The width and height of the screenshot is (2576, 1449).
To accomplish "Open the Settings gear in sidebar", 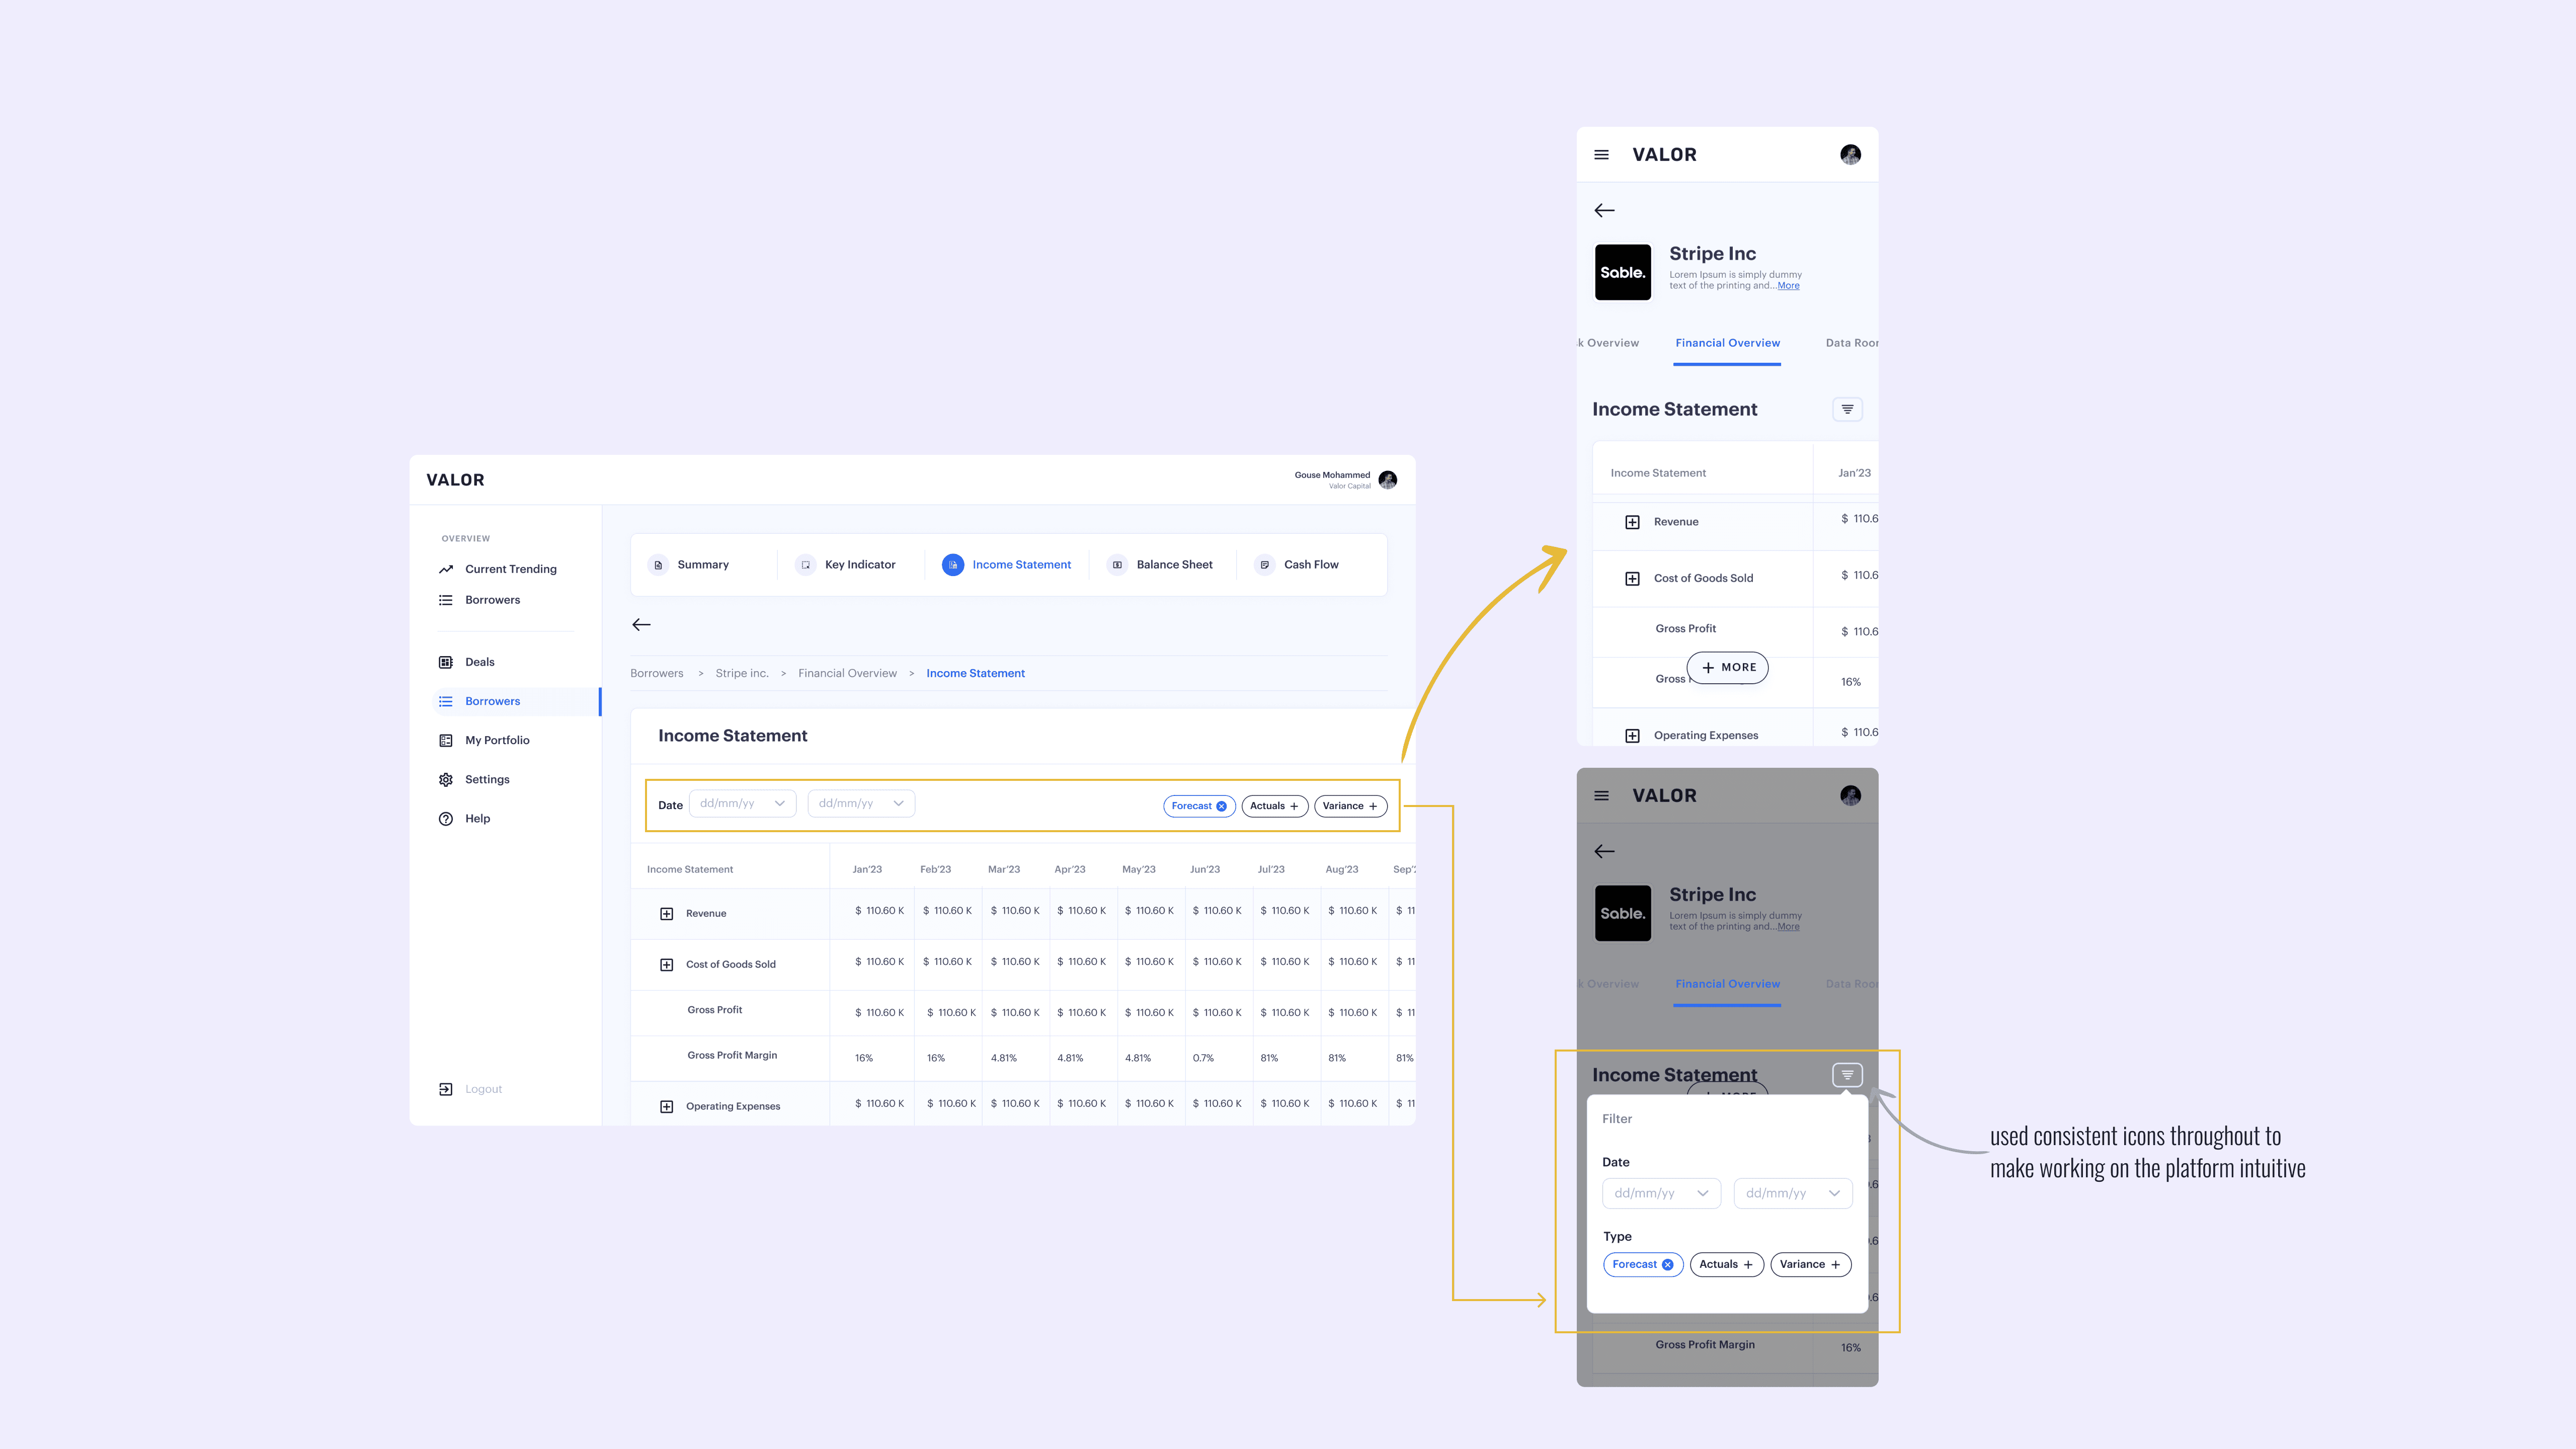I will (446, 779).
